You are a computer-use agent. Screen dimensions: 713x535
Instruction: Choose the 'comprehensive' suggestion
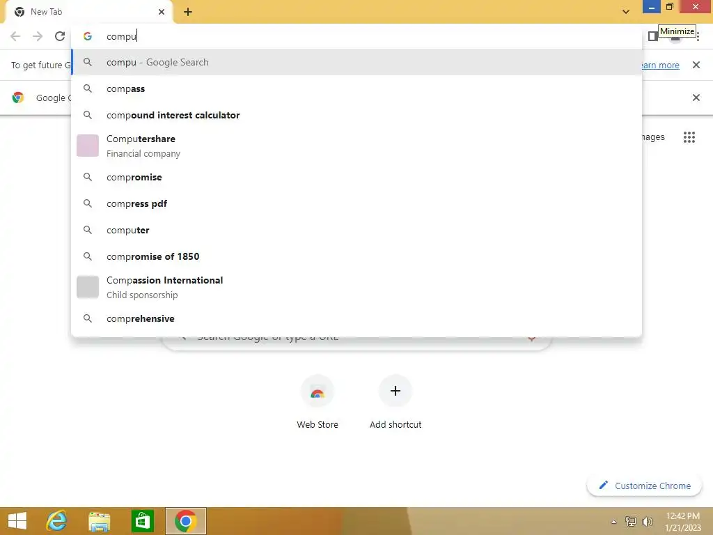tap(356, 318)
